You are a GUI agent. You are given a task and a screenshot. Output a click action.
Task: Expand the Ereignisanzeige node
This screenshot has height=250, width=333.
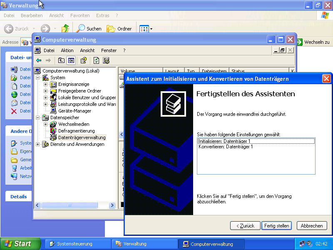click(46, 84)
